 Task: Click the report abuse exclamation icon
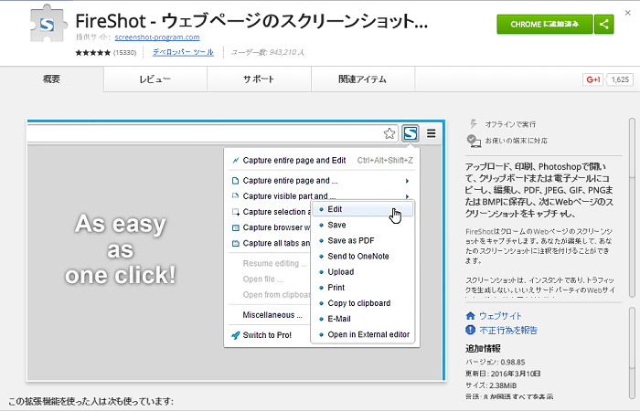[x=470, y=330]
